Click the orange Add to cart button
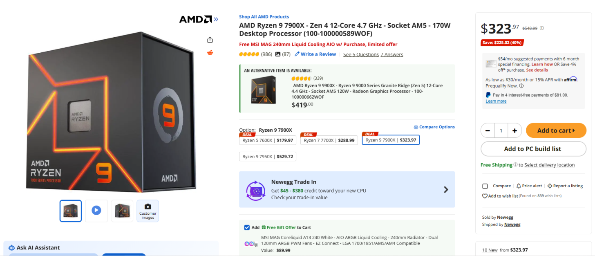 pyautogui.click(x=556, y=131)
